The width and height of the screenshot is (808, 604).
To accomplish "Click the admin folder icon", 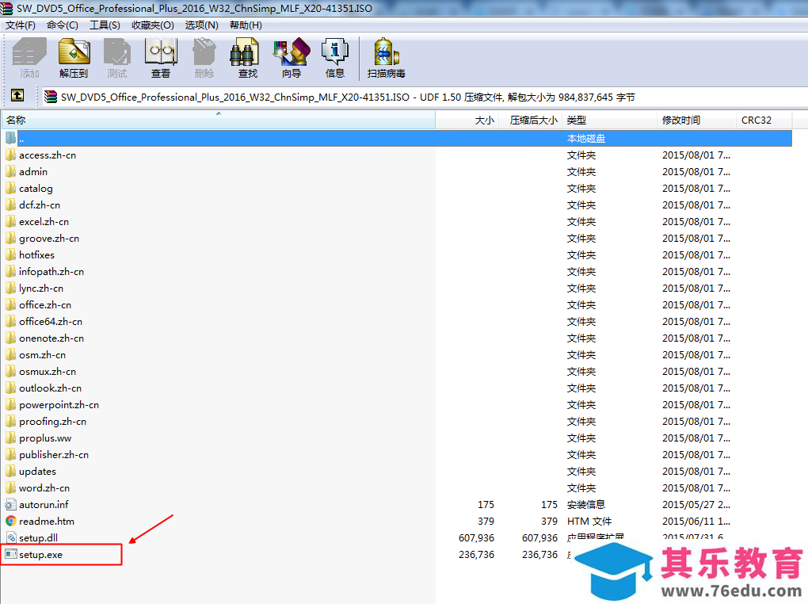I will (x=11, y=171).
